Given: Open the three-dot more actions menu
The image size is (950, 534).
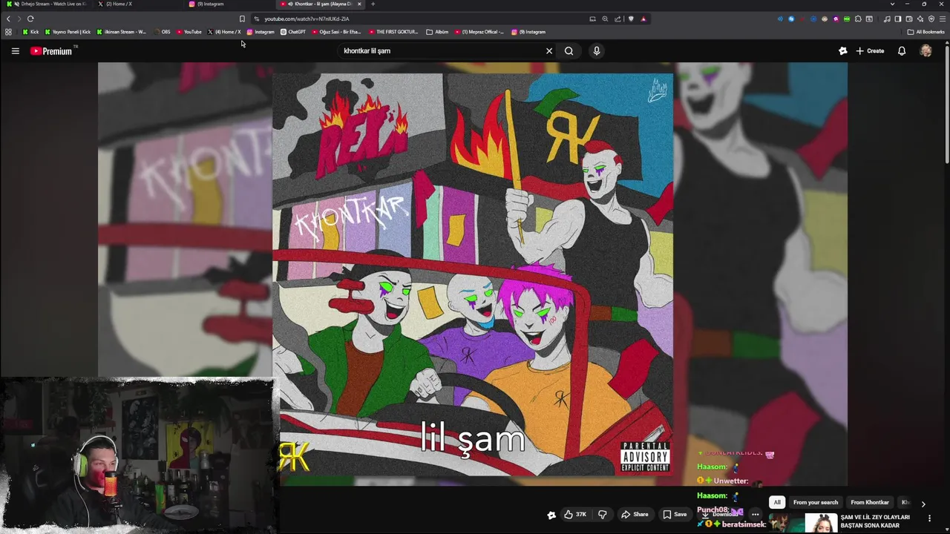Looking at the screenshot, I should point(755,515).
